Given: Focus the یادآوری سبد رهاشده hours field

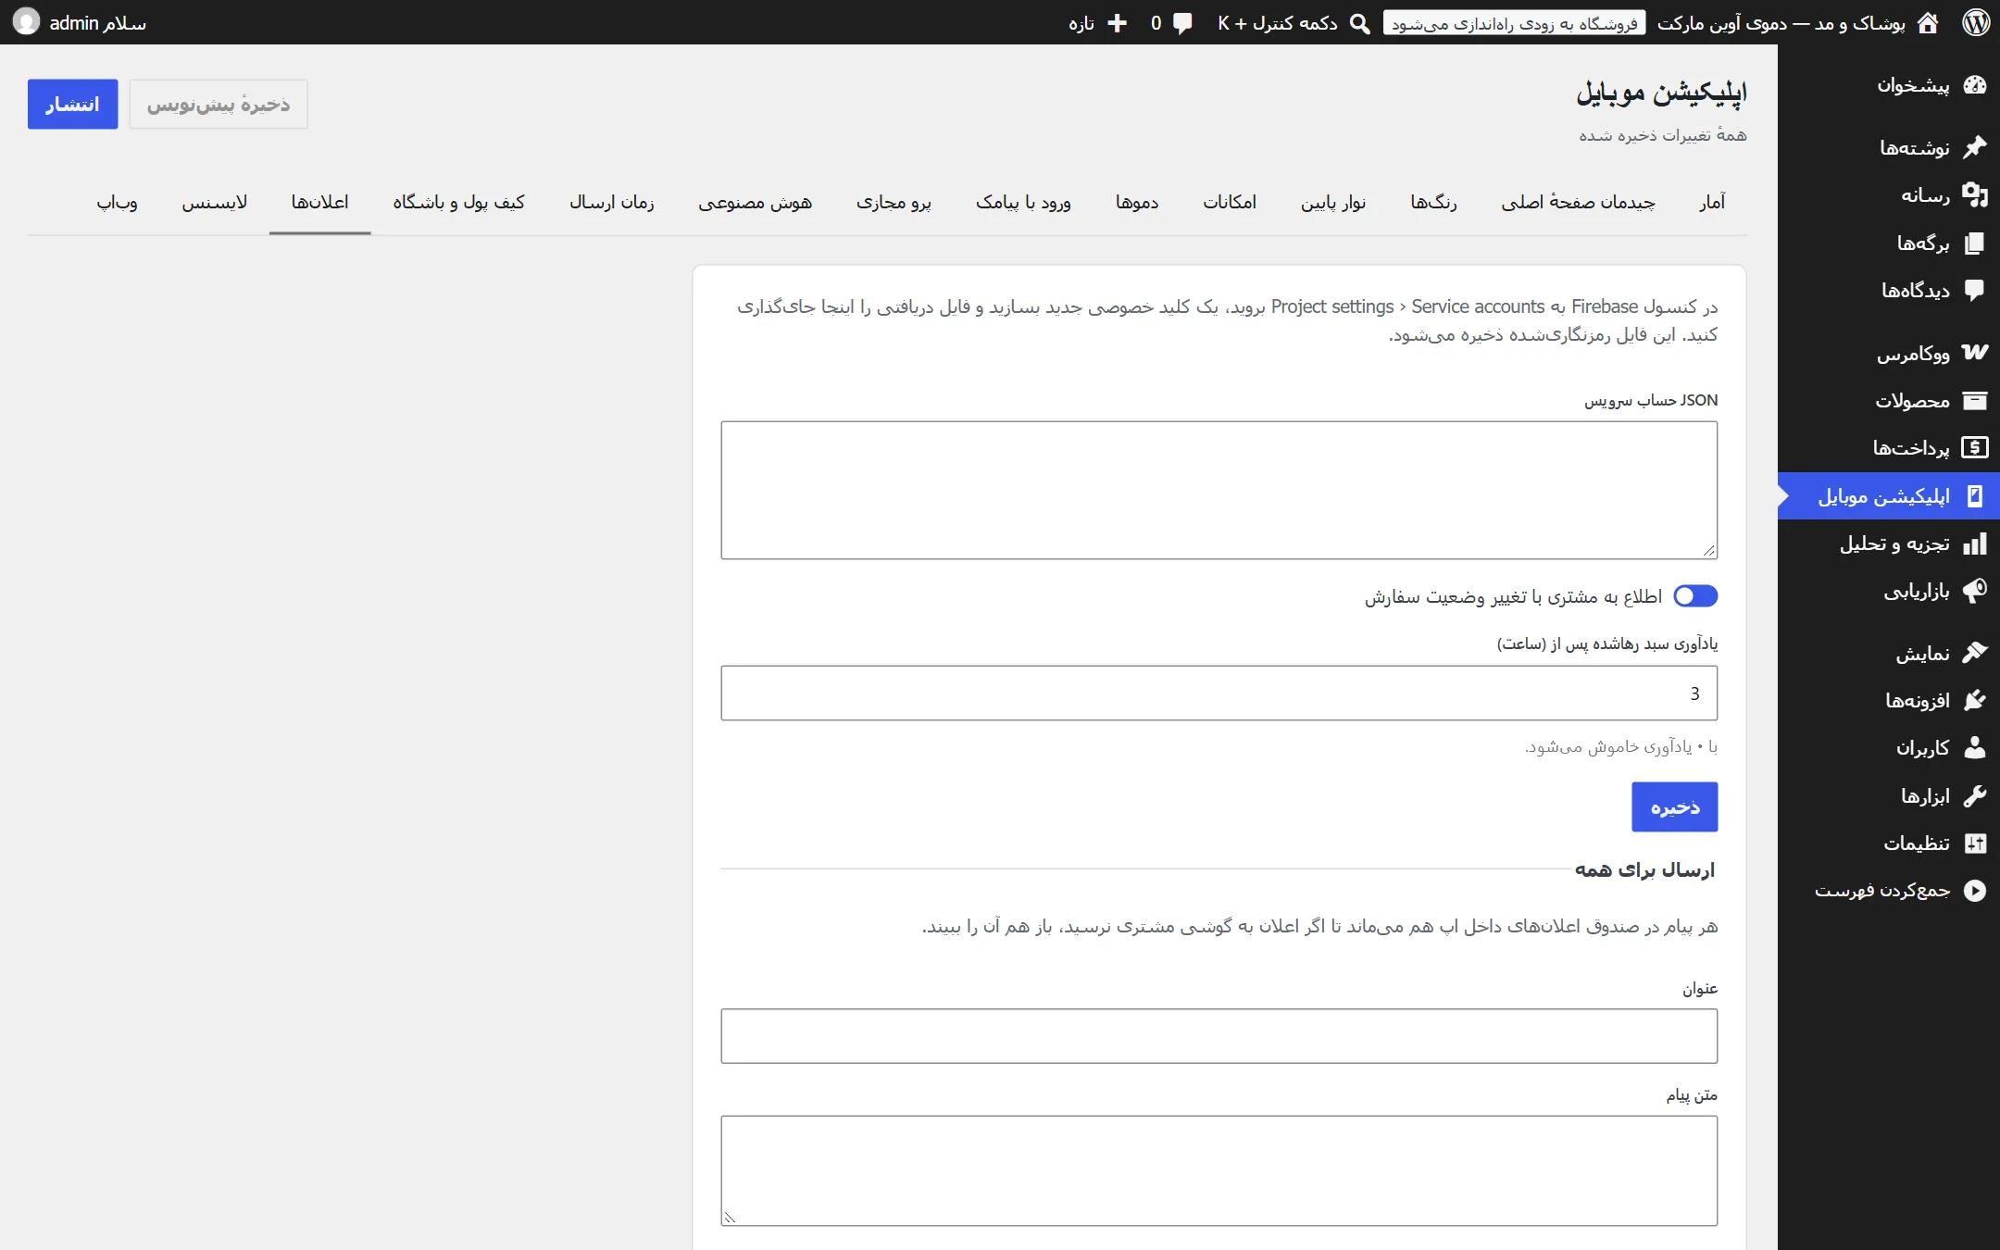Looking at the screenshot, I should pos(1219,693).
